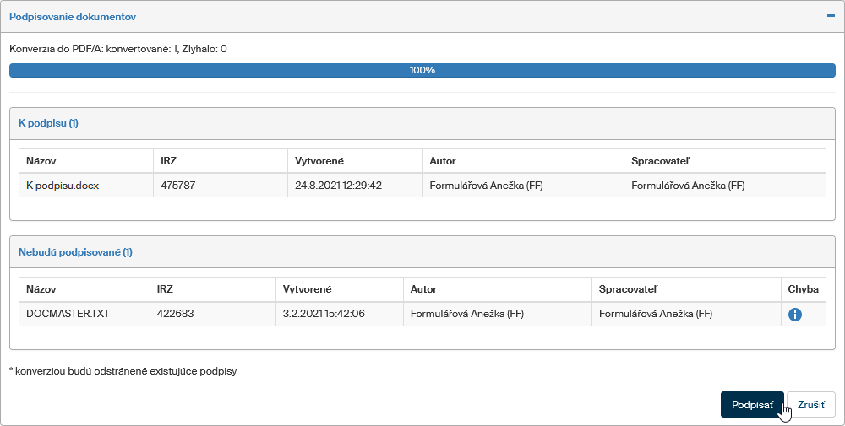Click the Nebudú podpisované (1) section header
This screenshot has width=845, height=426.
[x=75, y=252]
